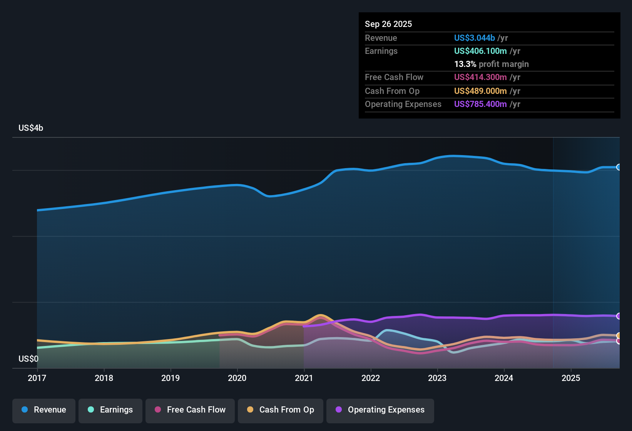
Task: Click the US$406.100m earnings value
Action: (481, 51)
